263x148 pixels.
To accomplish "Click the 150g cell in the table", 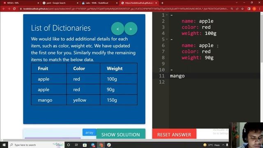I will [x=119, y=100].
